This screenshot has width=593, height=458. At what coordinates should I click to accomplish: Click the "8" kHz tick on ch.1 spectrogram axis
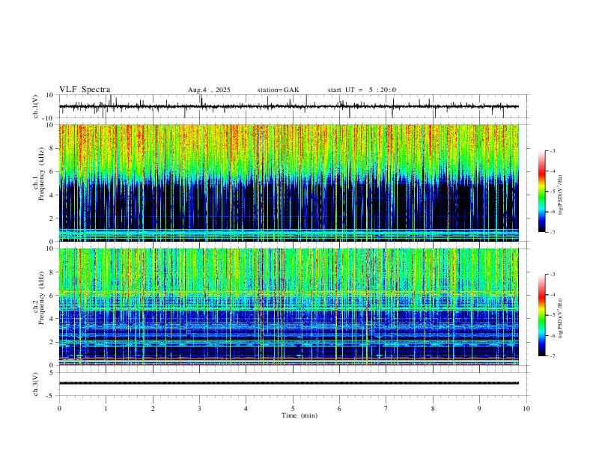click(52, 148)
